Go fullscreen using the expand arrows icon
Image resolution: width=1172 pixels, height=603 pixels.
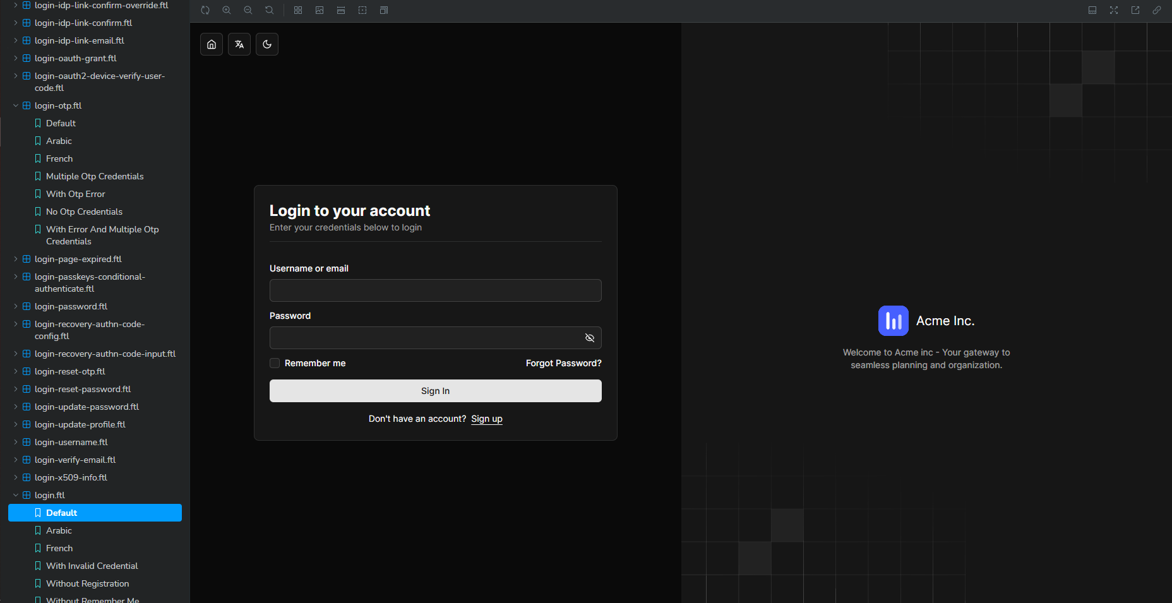[x=1114, y=10]
